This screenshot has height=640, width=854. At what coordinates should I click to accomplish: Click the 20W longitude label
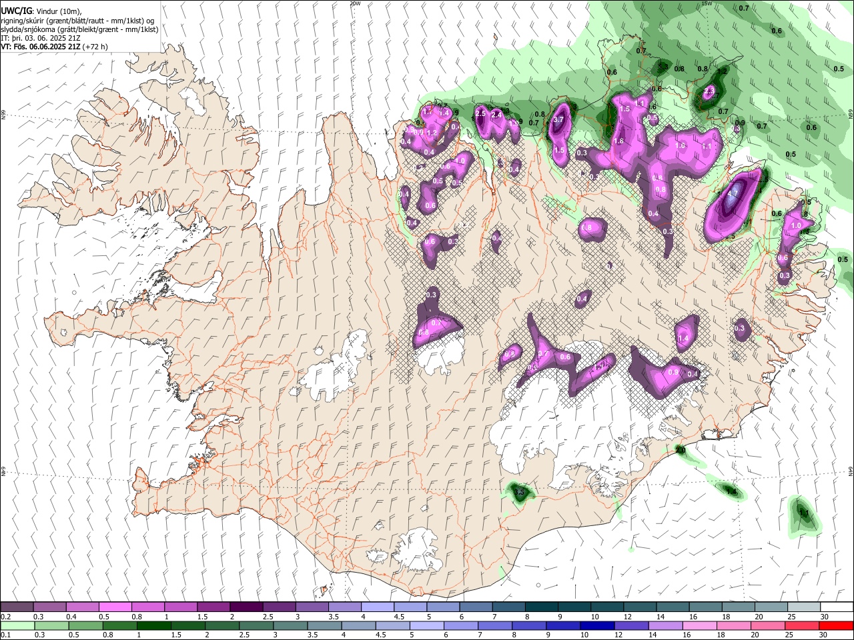(x=355, y=3)
